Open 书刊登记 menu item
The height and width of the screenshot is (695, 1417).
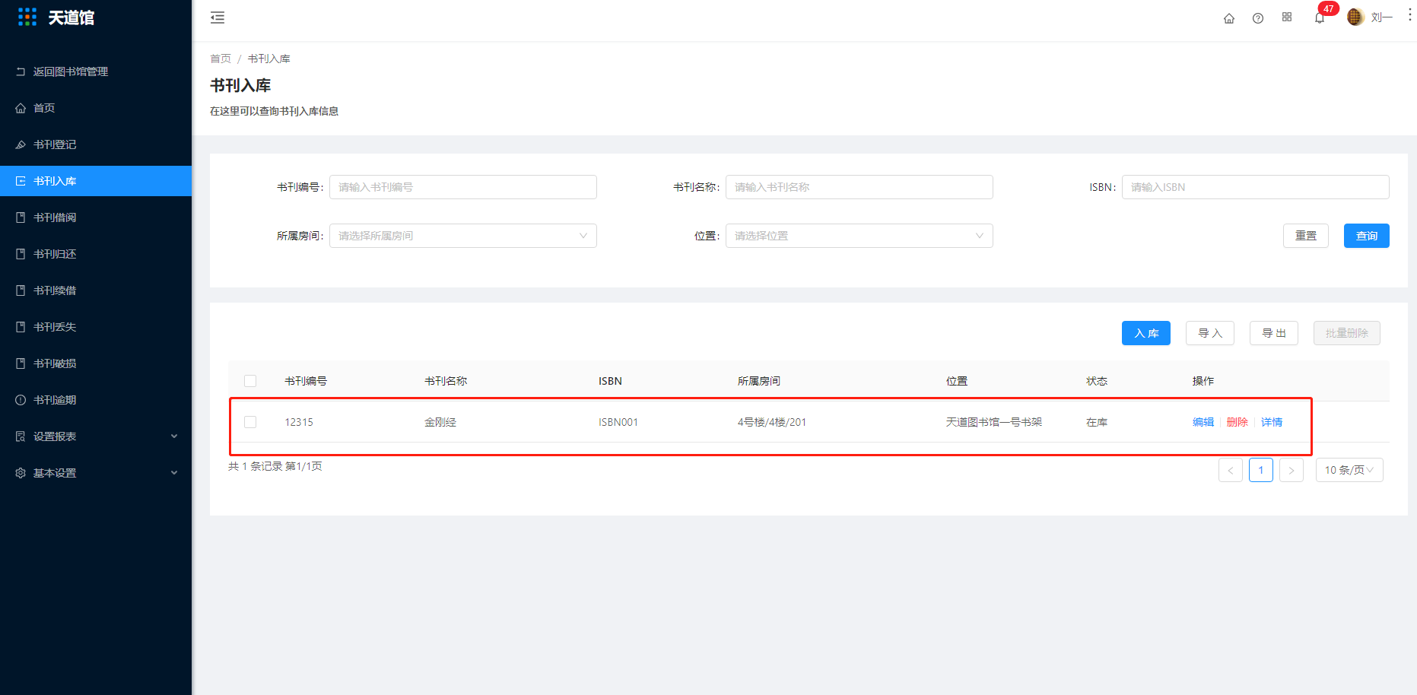96,144
